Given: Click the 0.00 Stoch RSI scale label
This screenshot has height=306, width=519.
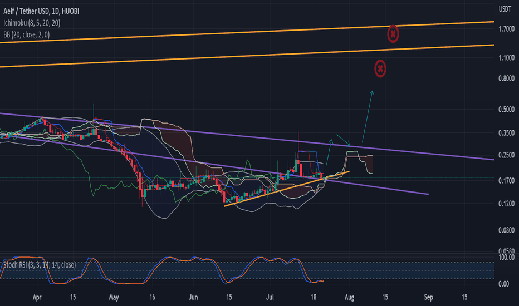Looking at the screenshot, I should pos(504,284).
